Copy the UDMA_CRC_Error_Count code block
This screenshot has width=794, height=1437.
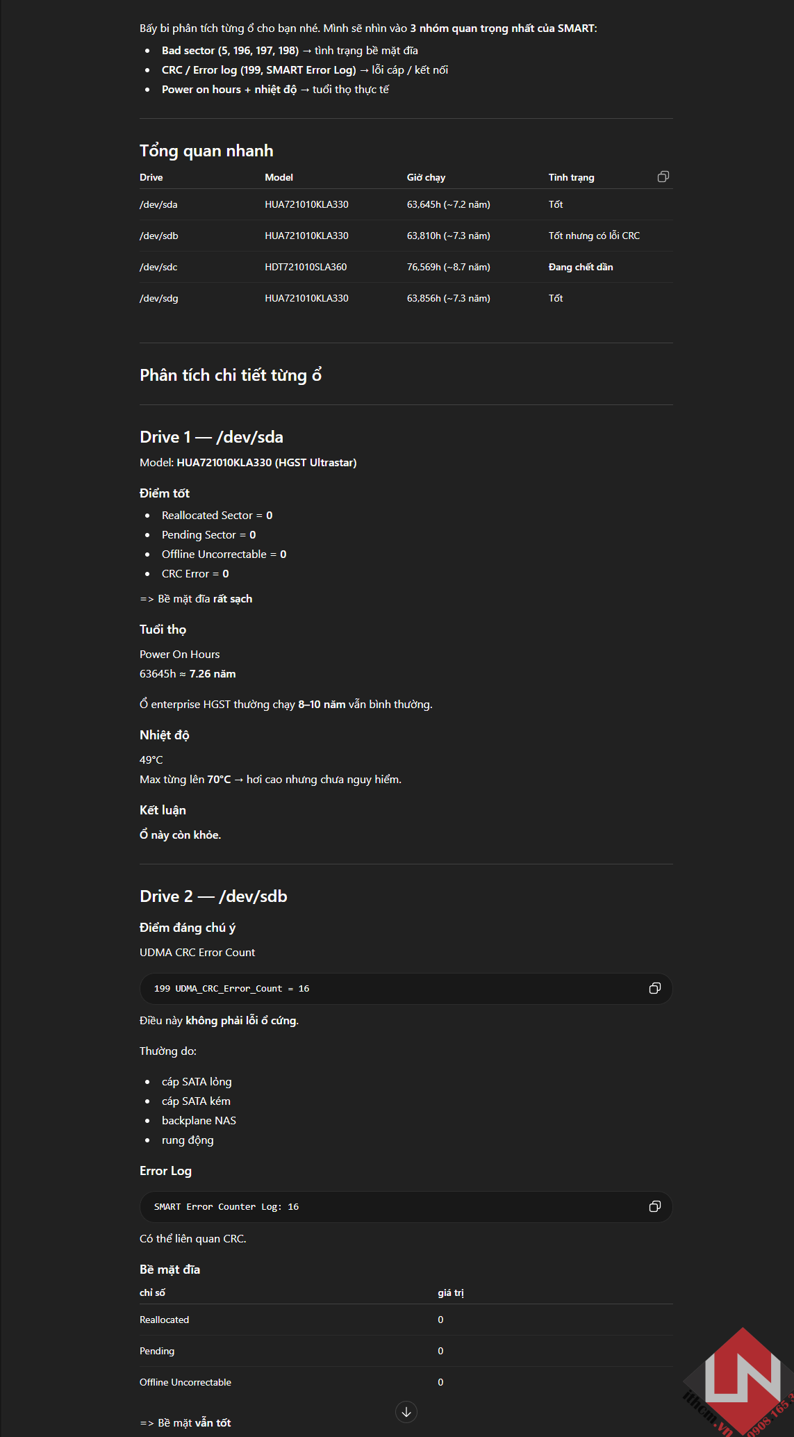(654, 988)
